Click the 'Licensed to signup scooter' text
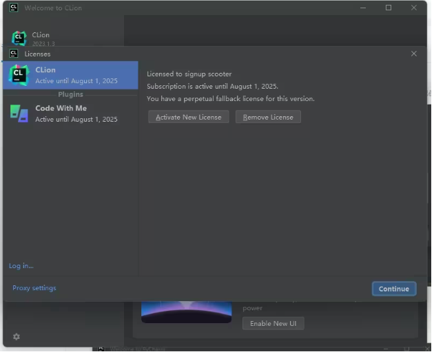The width and height of the screenshot is (434, 352). point(189,74)
